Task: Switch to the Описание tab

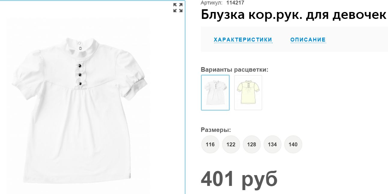Action: [308, 40]
